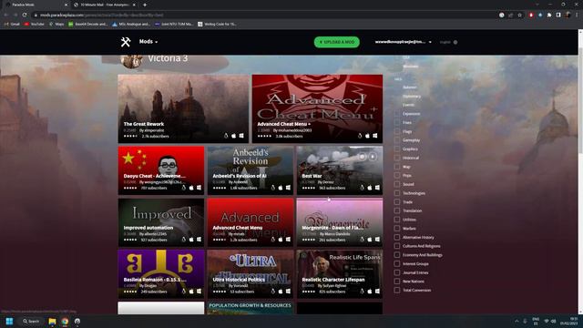Select the Total Conversion checkbox
Image resolution: width=583 pixels, height=328 pixels.
coord(397,290)
